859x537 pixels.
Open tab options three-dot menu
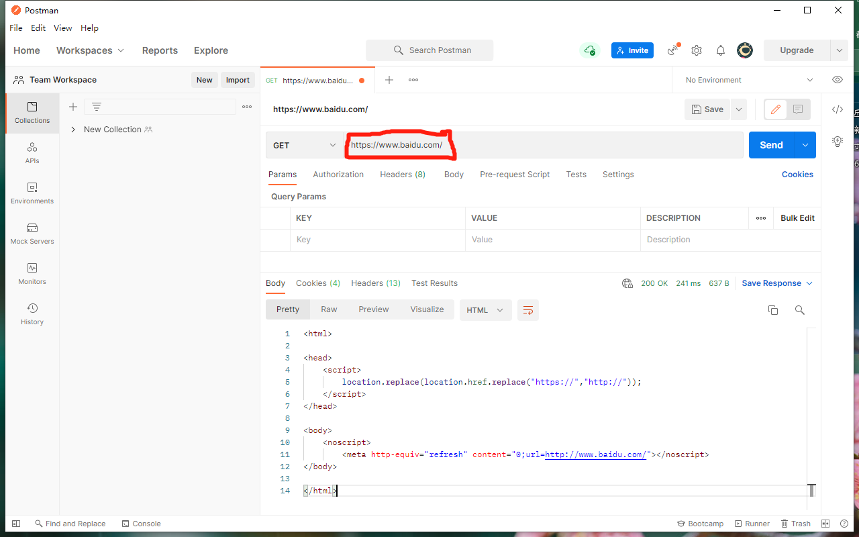413,80
